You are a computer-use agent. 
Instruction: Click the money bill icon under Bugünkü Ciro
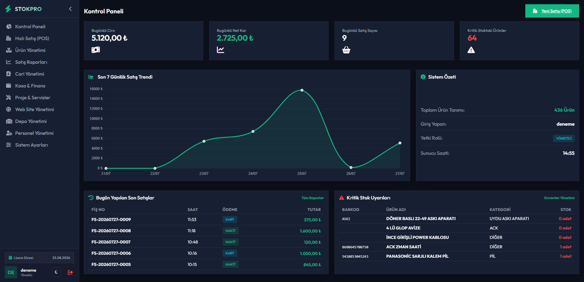click(x=96, y=50)
